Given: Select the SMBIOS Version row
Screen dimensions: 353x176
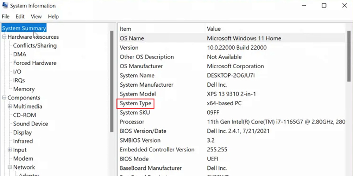Looking at the screenshot, I should pos(232,140).
